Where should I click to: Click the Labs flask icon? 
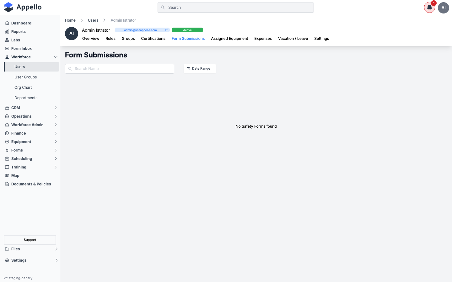[7, 40]
